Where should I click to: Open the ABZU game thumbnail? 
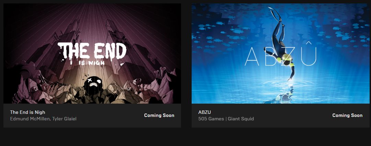pos(280,54)
